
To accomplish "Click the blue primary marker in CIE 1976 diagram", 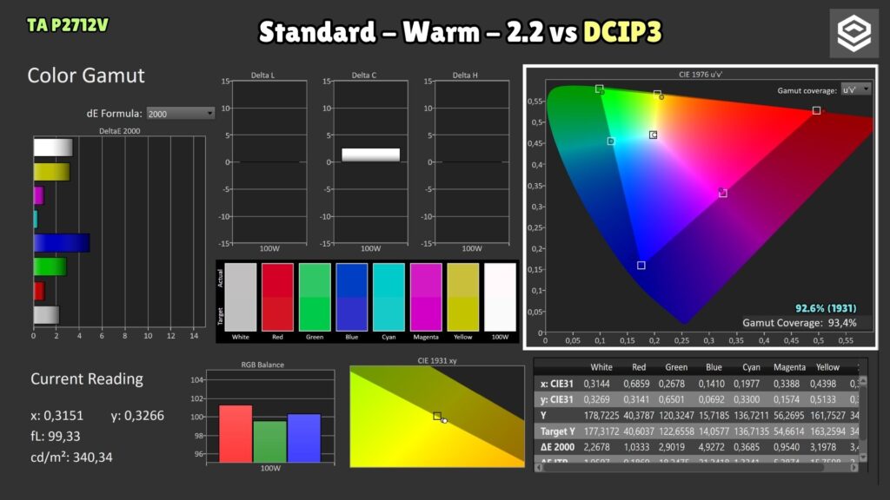I will [x=641, y=266].
